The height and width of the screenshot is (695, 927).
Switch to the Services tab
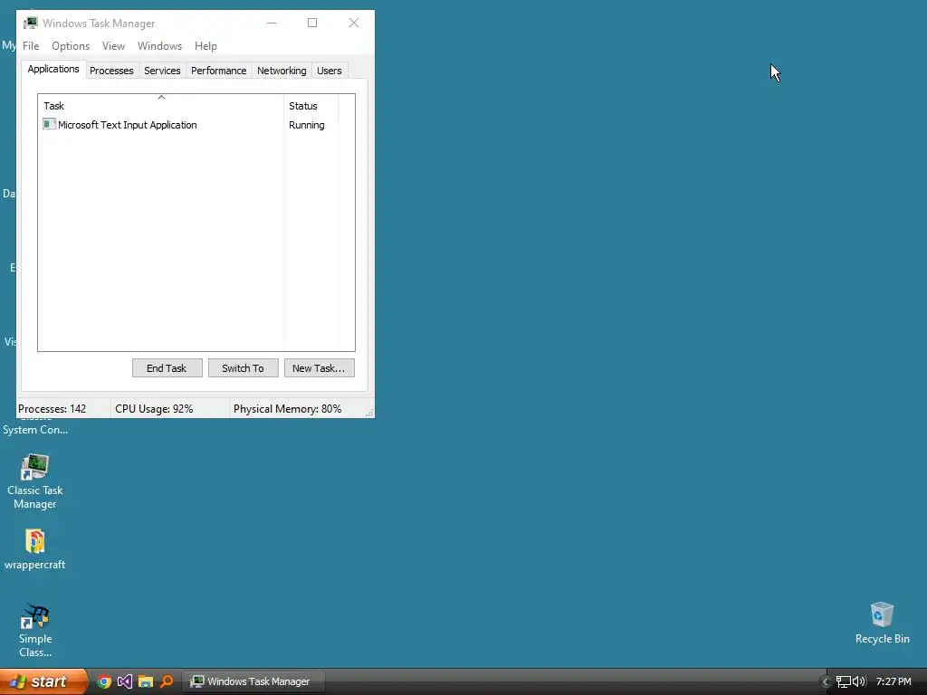pyautogui.click(x=162, y=71)
